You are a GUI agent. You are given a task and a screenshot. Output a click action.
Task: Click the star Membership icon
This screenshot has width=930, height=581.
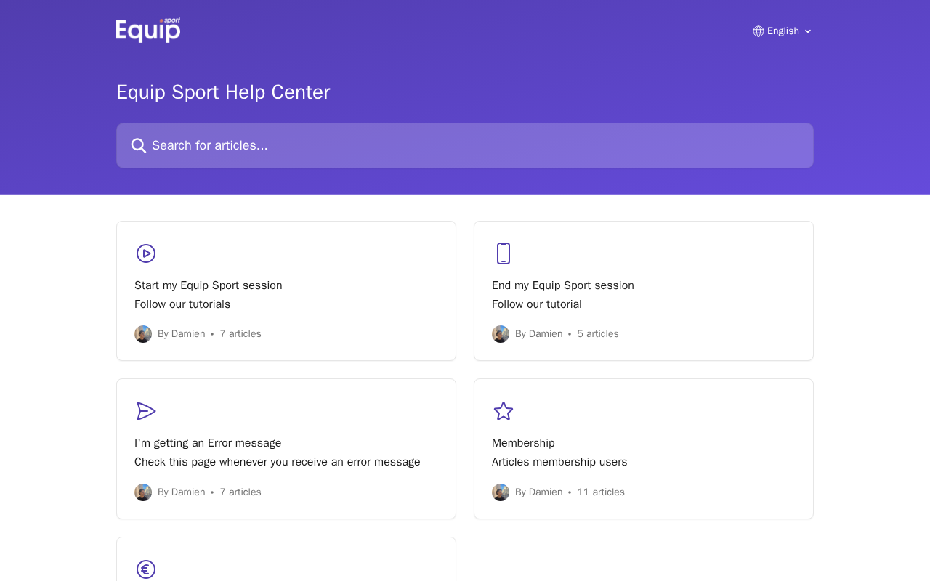[504, 411]
